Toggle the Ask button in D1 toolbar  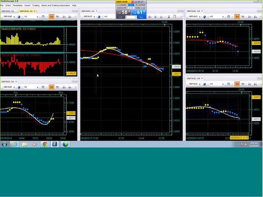58,87
